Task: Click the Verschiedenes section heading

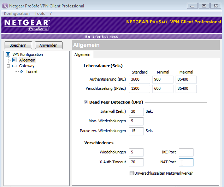Action: 99,143
